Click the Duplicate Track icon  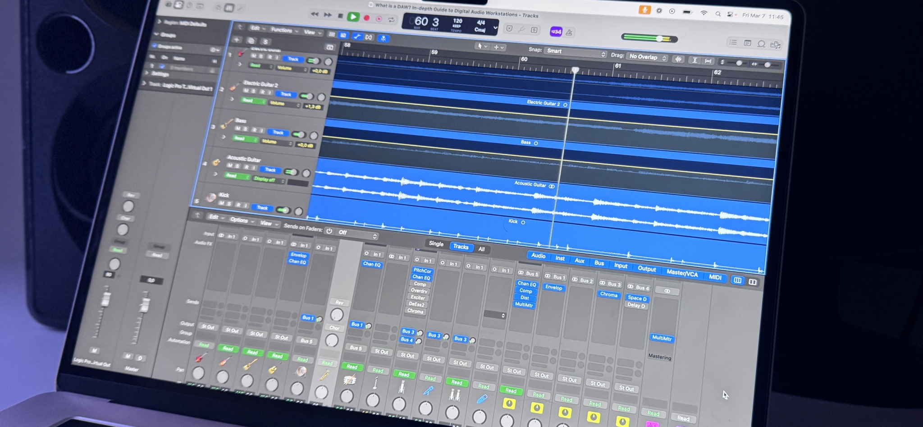251,41
